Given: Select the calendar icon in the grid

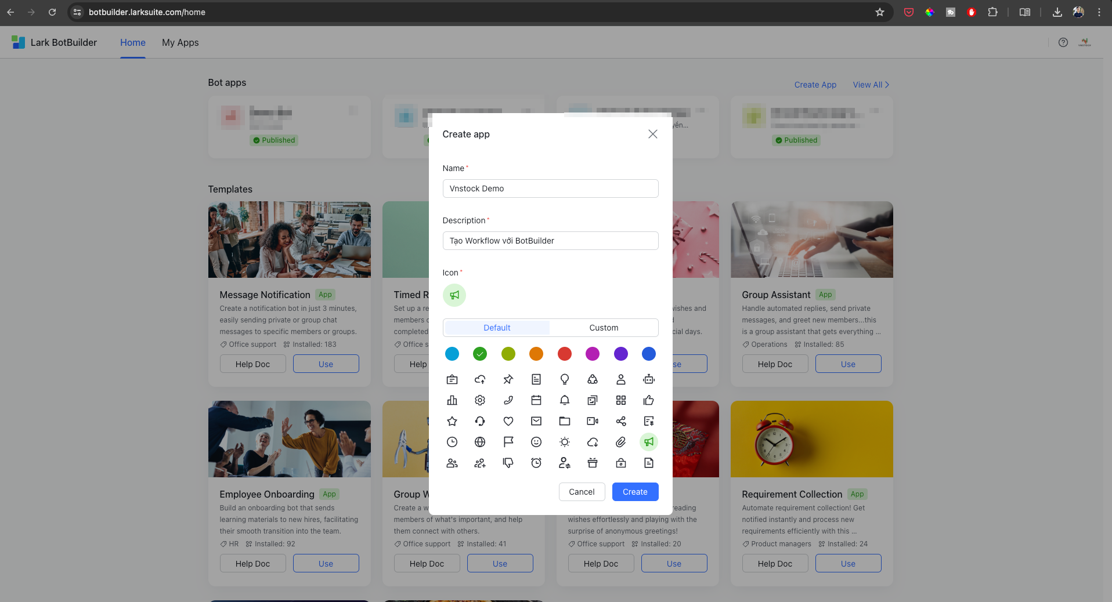Looking at the screenshot, I should point(536,400).
